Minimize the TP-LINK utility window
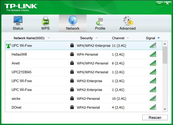 [x=159, y=3]
